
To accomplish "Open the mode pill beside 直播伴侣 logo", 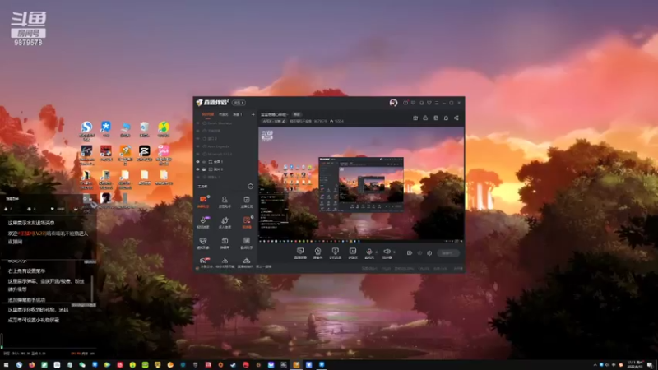I will 239,103.
